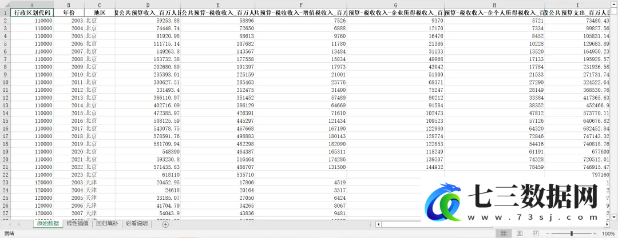
Task: Switch to Normal view in status bar
Action: pyautogui.click(x=504, y=233)
